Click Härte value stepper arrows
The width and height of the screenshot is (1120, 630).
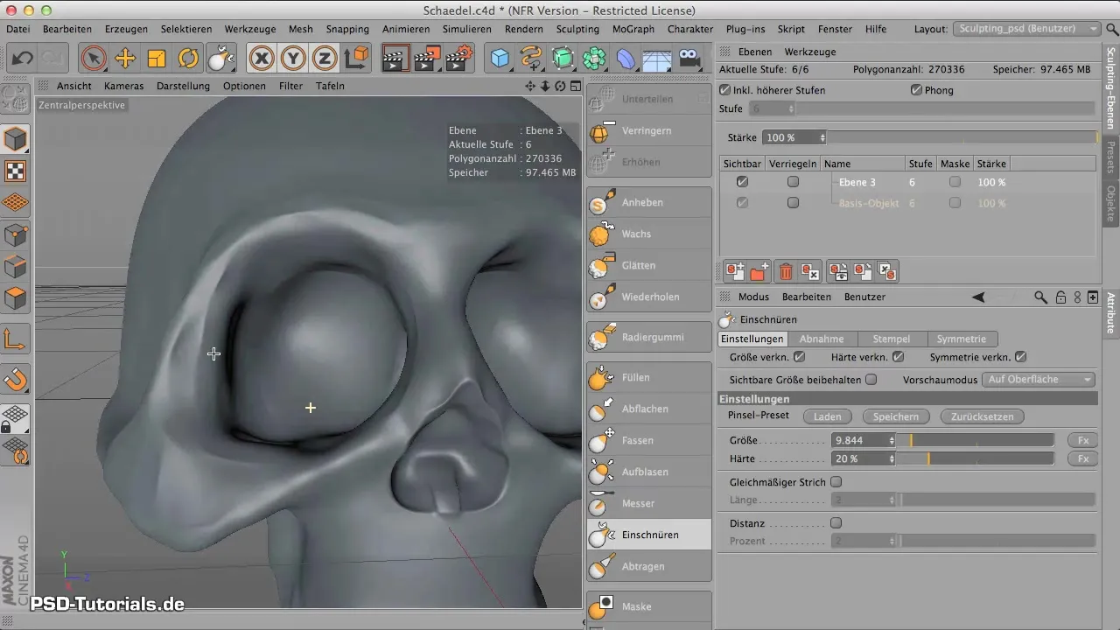click(892, 458)
